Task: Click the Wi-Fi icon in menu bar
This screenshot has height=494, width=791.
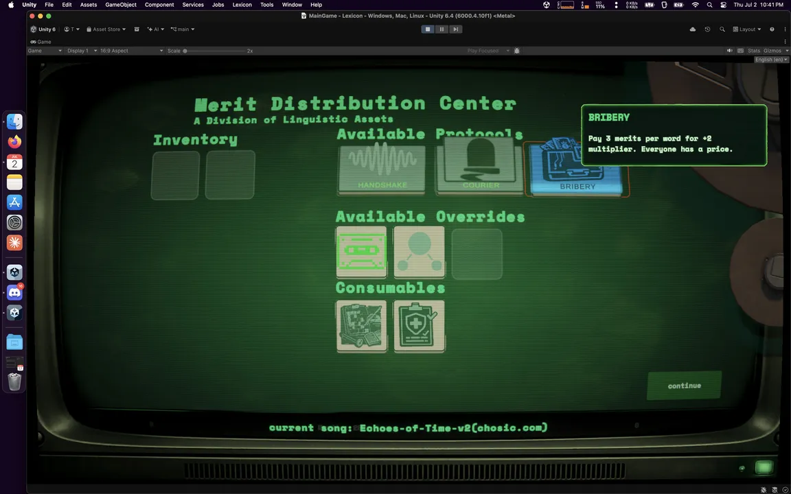Action: click(695, 5)
